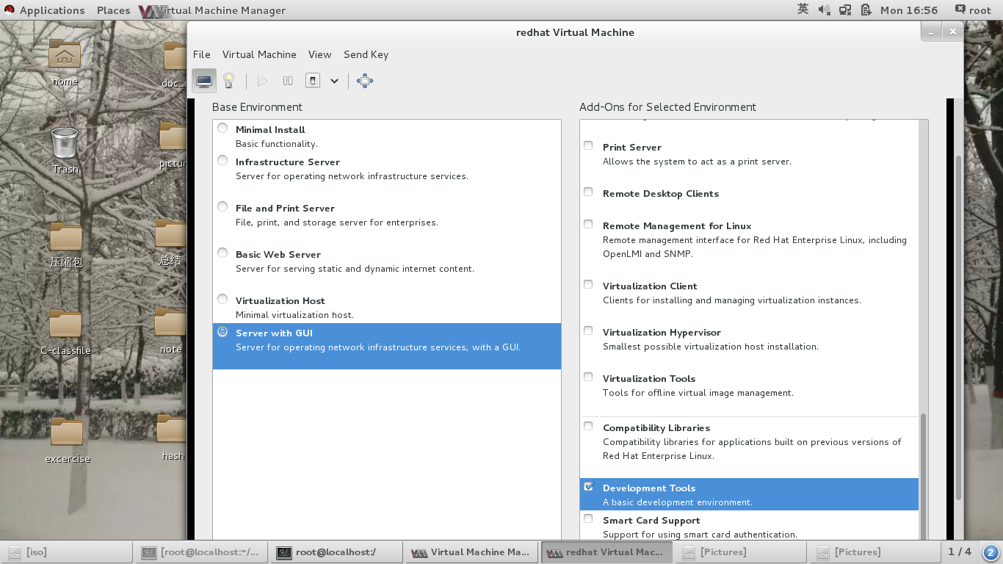This screenshot has width=1003, height=564.
Task: Open the Send Key menu
Action: click(x=366, y=54)
